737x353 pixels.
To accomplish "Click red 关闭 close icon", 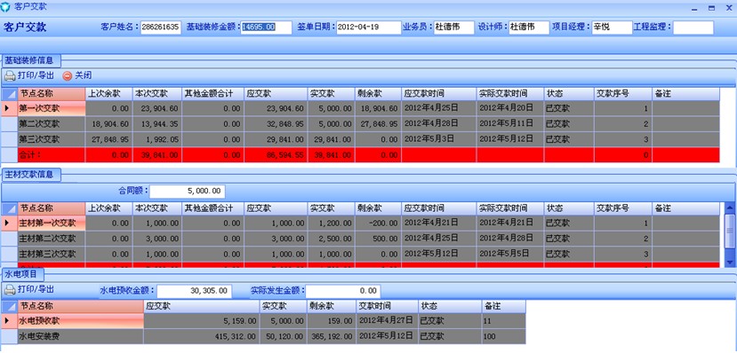I will pos(68,76).
